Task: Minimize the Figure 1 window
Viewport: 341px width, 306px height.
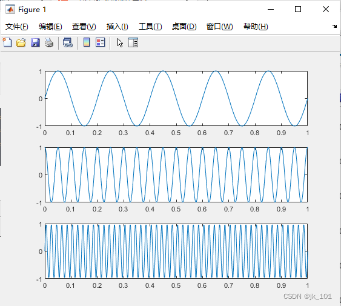Action: pos(271,9)
